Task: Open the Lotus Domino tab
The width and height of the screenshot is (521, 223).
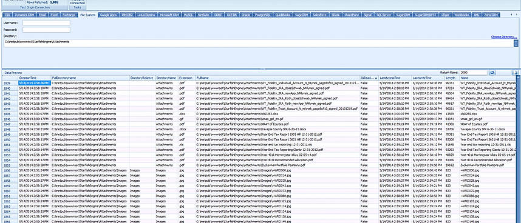Action: coord(146,15)
